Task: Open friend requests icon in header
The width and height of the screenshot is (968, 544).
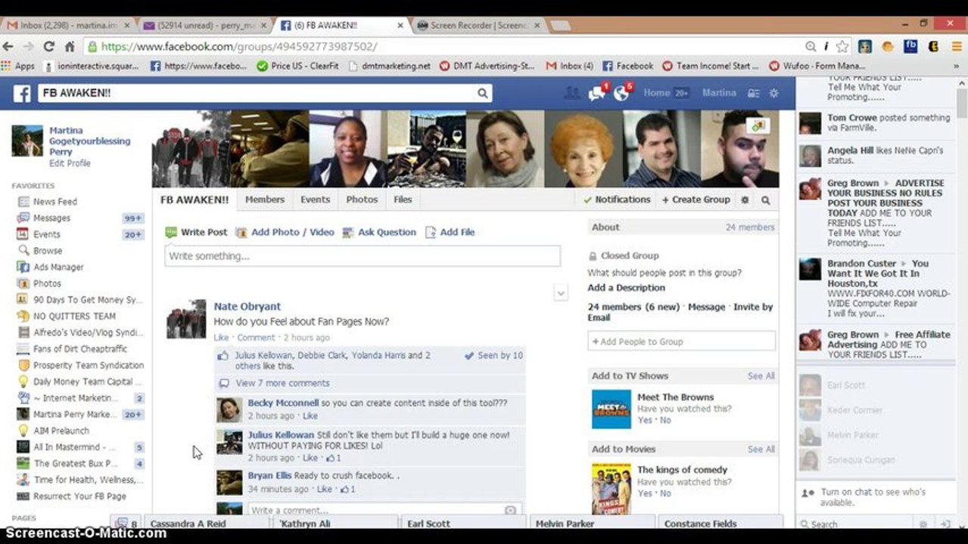Action: (x=572, y=94)
